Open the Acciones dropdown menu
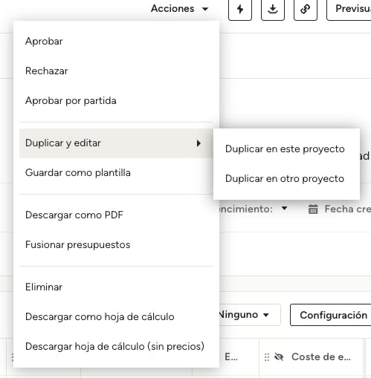 point(180,9)
